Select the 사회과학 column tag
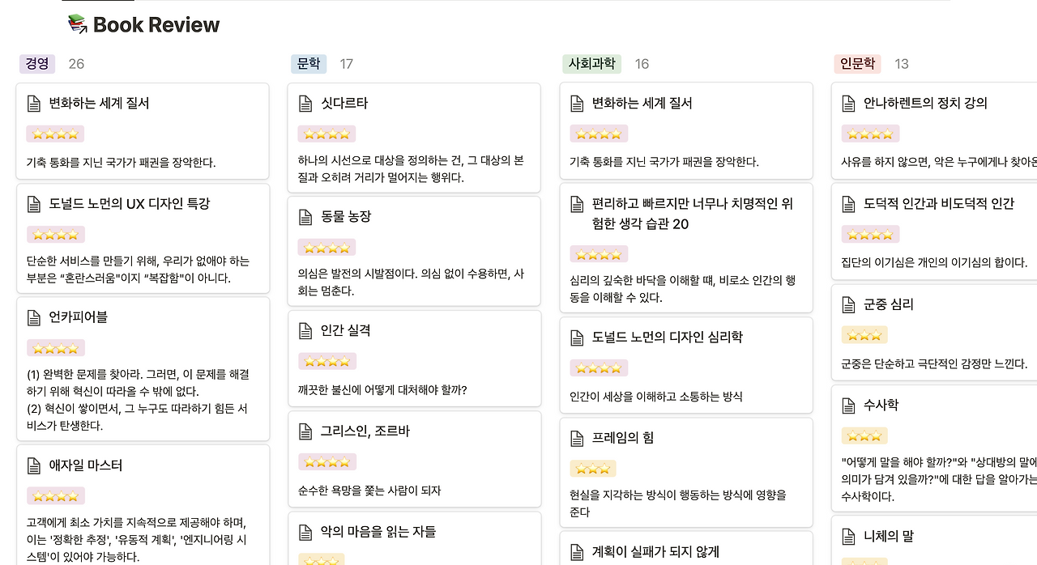Screen dimensions: 1037x565 tap(591, 63)
